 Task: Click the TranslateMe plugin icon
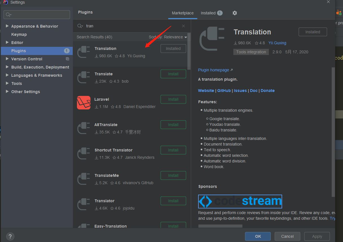[x=83, y=179]
